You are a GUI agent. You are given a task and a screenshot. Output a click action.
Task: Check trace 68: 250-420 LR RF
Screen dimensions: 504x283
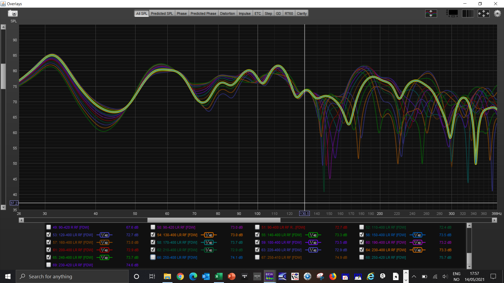(x=362, y=257)
